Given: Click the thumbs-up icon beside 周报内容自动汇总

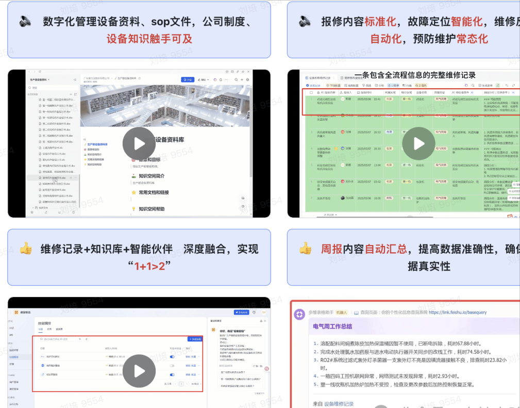Looking at the screenshot, I should point(305,249).
